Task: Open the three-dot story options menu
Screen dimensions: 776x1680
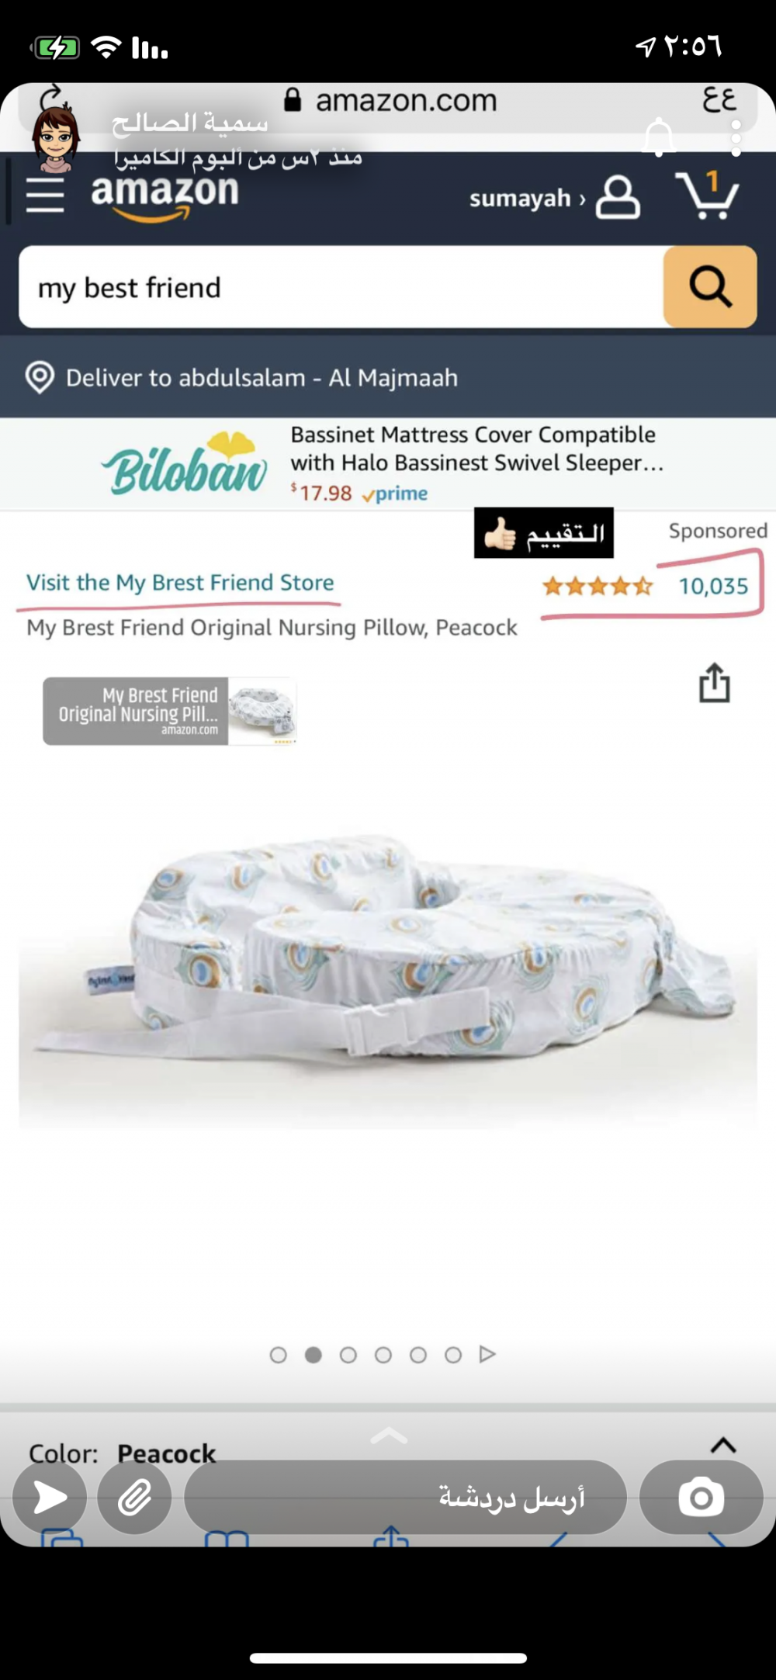Action: [x=736, y=137]
